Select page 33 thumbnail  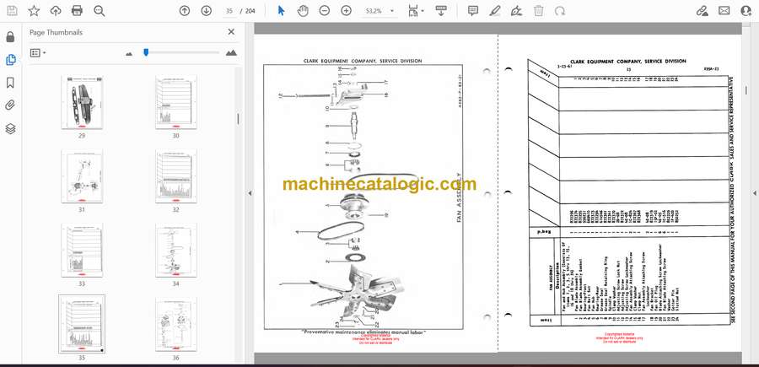tap(81, 251)
